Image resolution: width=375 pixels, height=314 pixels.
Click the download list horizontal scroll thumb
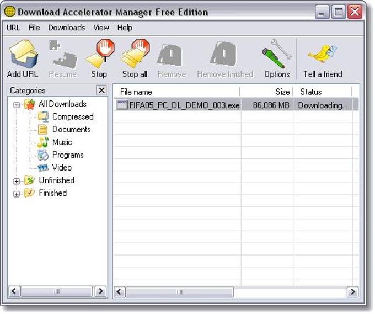pyautogui.click(x=180, y=292)
